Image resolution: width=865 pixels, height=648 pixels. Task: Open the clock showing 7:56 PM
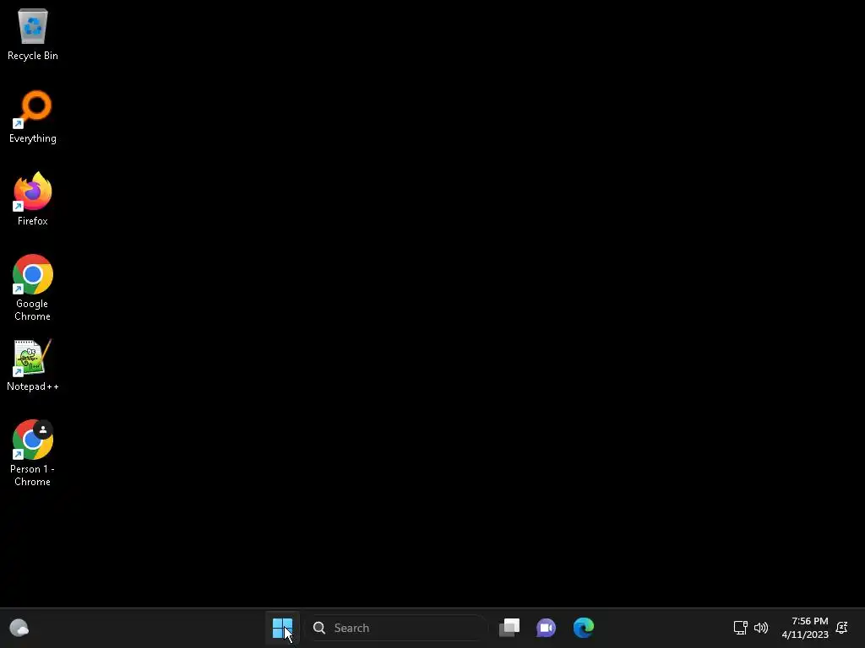click(805, 628)
